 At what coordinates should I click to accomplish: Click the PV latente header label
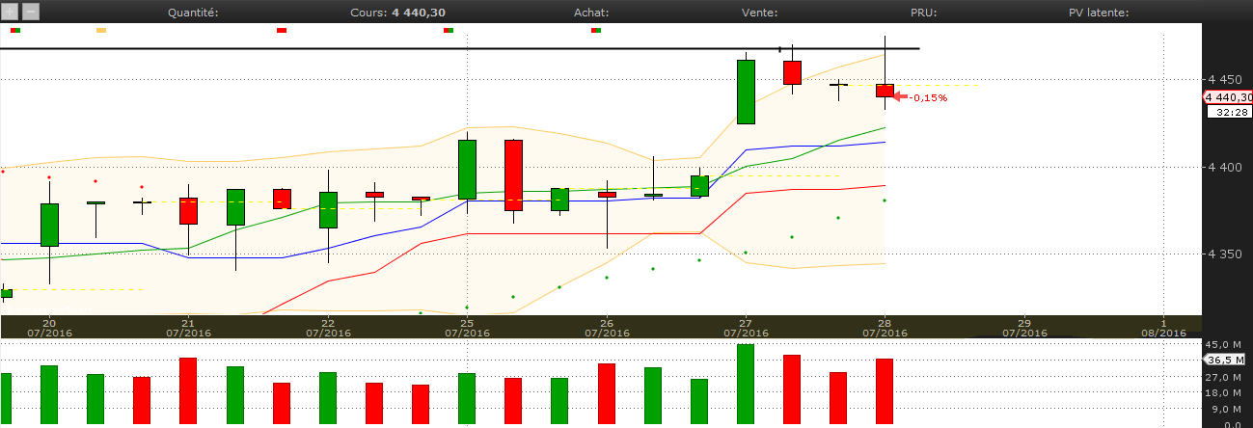coord(1098,13)
